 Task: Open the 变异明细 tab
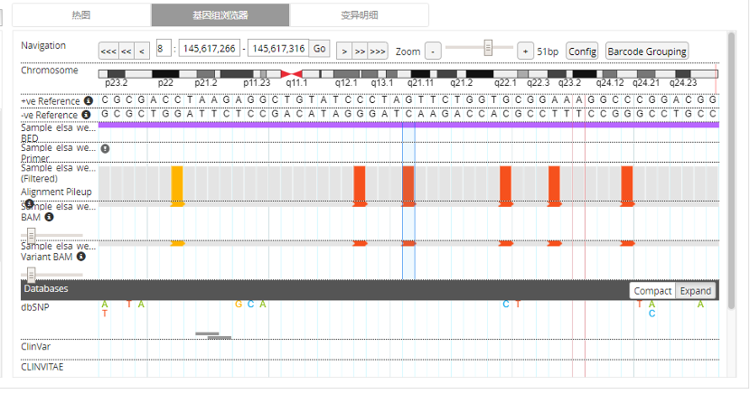pos(360,15)
